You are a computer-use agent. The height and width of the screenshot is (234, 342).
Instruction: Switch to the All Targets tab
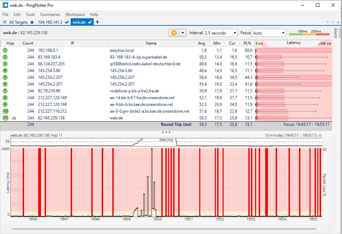click(18, 22)
